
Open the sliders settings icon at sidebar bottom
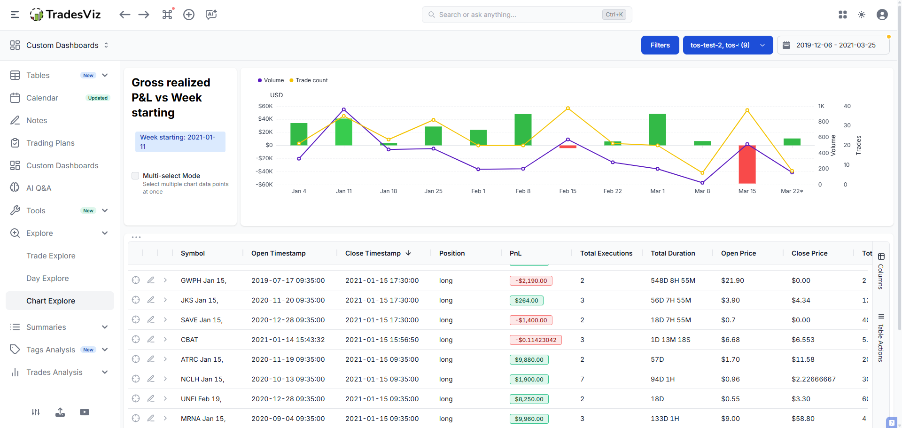coord(36,412)
